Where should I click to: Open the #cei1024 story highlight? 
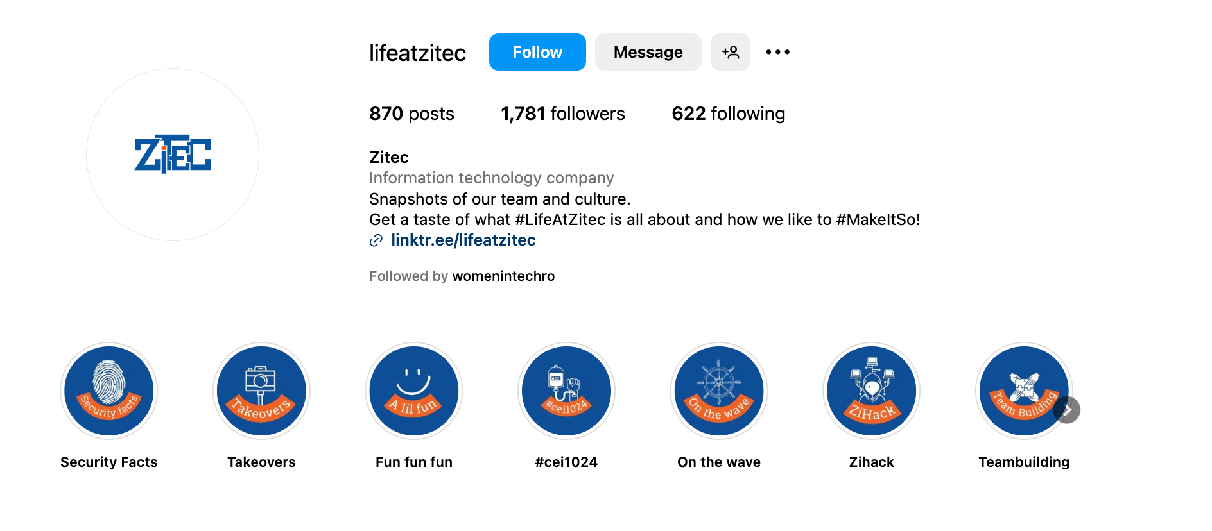(566, 391)
